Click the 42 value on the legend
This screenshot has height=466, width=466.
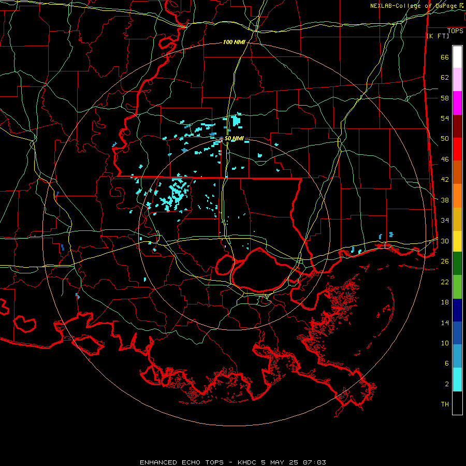(x=445, y=180)
